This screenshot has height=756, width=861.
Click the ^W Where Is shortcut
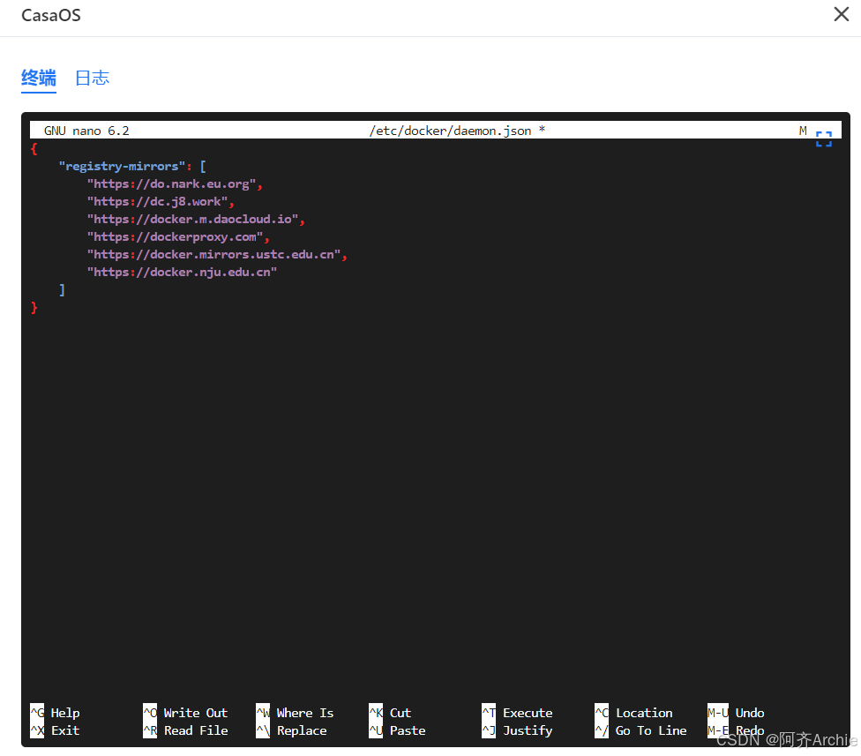pyautogui.click(x=295, y=713)
